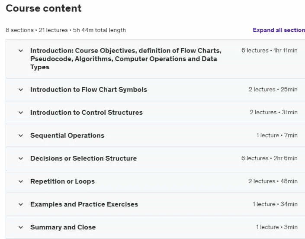Select Examples and Practice Exercises heading
The image size is (305, 239).
tap(84, 204)
